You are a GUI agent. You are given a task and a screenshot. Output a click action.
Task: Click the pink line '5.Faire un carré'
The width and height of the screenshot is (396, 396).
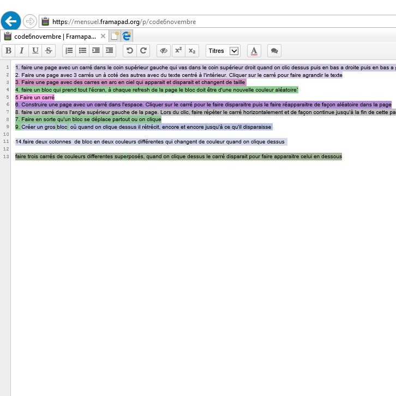click(x=35, y=97)
